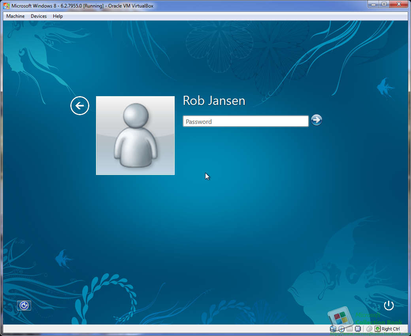Click the Right Ctrl host key label
The width and height of the screenshot is (411, 336).
[390, 328]
